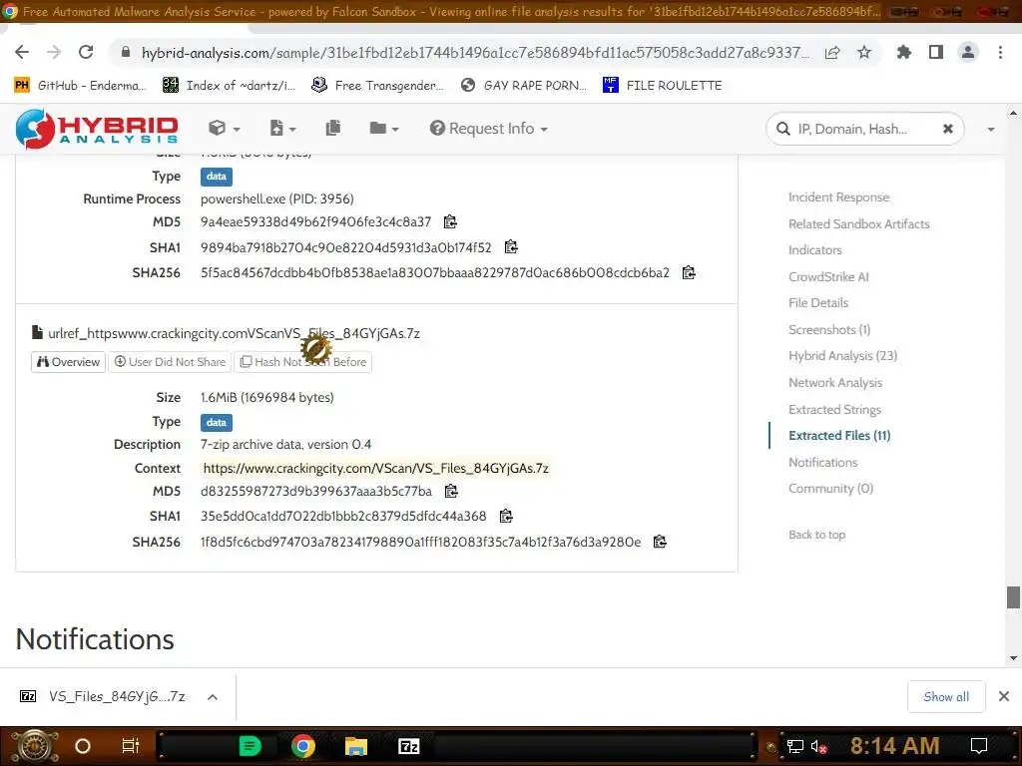This screenshot has width=1022, height=766.
Task: Jump to Extracted Strings section
Action: (x=834, y=410)
